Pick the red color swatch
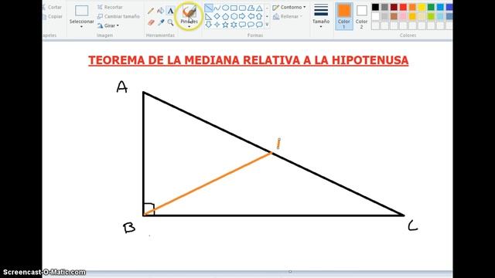Viewport: 495px width, 278px height. point(403,7)
